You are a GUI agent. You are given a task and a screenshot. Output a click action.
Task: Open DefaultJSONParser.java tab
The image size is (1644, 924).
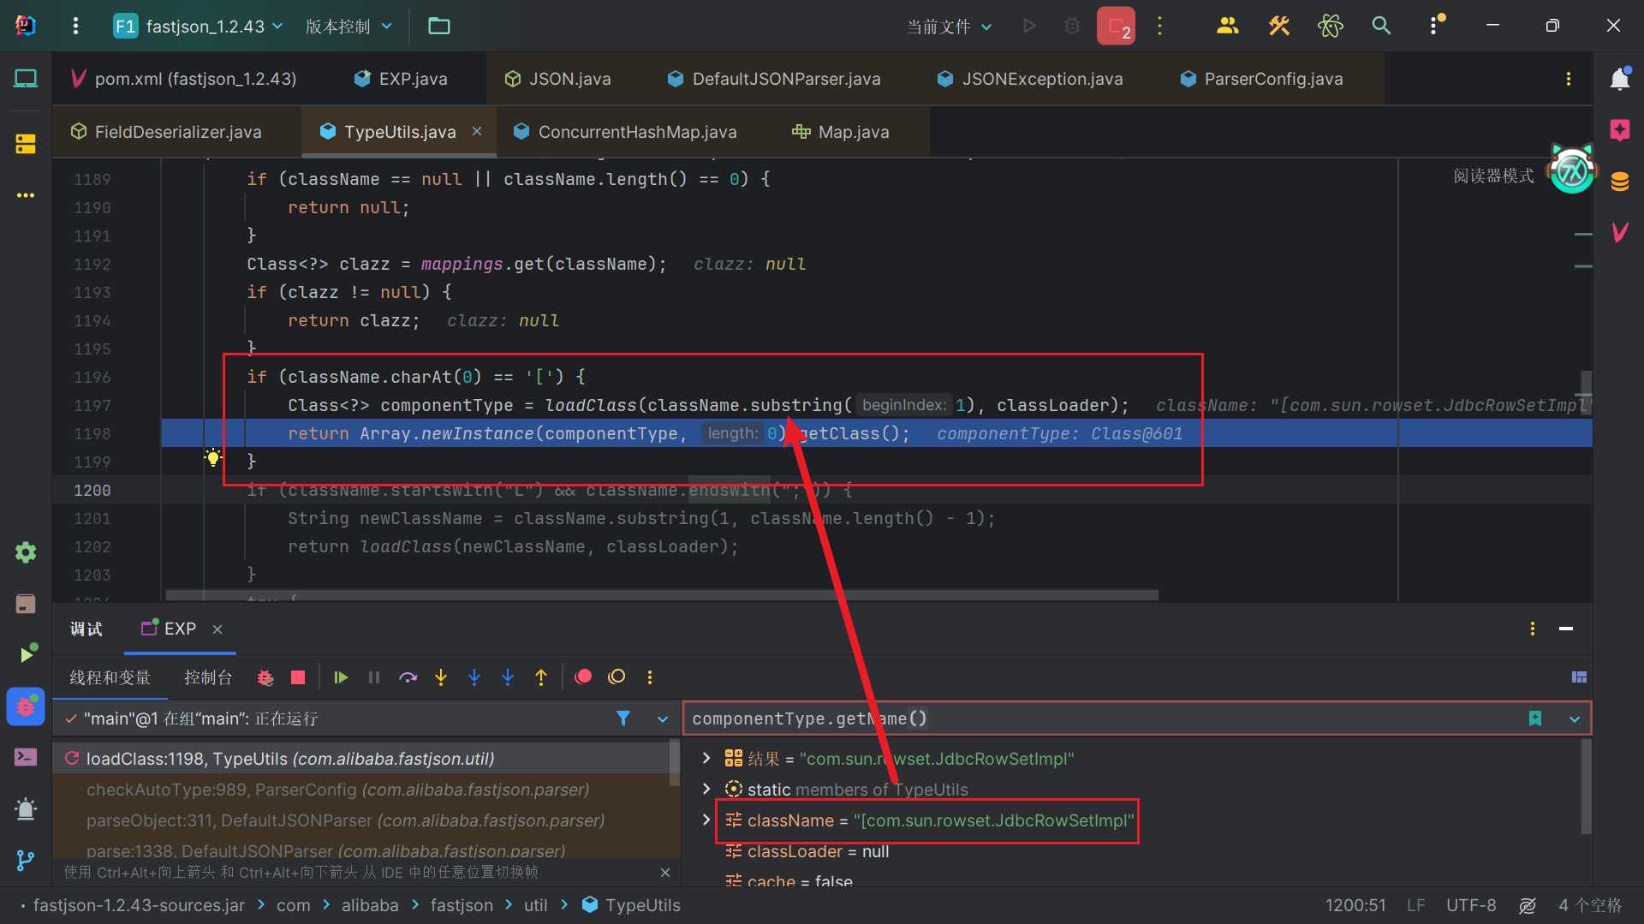click(774, 79)
